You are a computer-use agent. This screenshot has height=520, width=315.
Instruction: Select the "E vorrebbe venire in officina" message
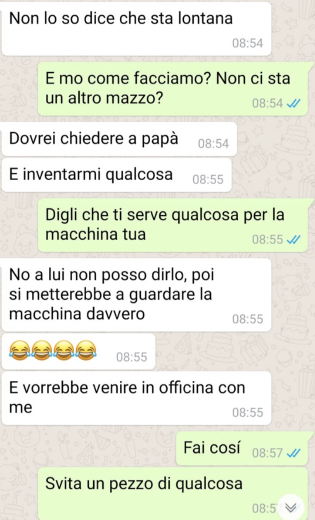pos(136,398)
